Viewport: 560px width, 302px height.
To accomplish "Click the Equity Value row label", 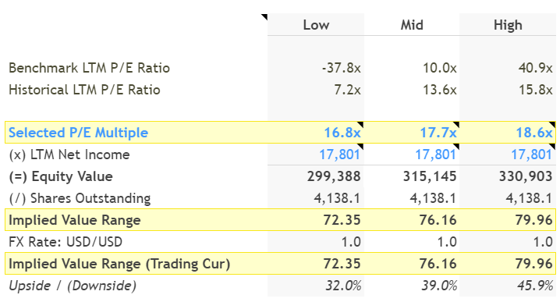I will click(x=61, y=176).
